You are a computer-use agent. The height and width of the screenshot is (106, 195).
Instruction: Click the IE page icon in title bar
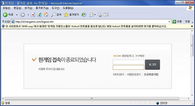point(3,3)
